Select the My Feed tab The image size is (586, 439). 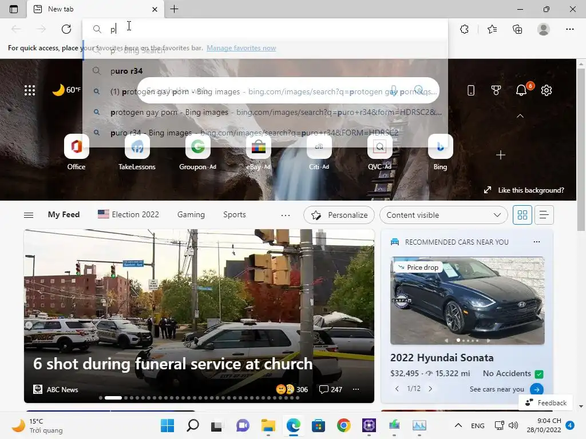pos(64,215)
